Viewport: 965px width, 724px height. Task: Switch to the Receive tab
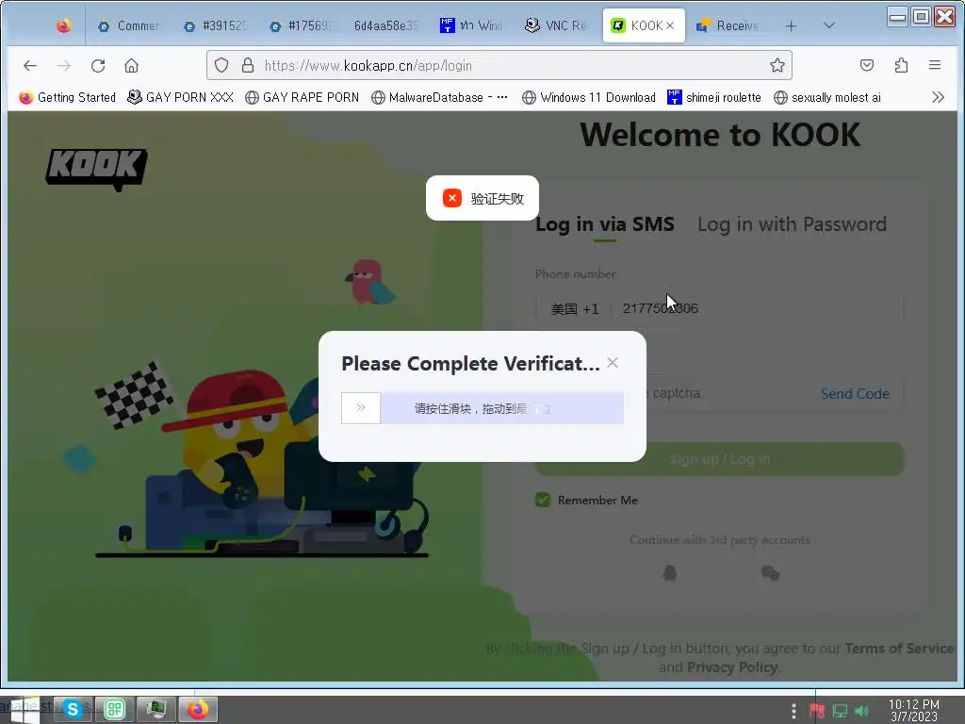click(728, 25)
